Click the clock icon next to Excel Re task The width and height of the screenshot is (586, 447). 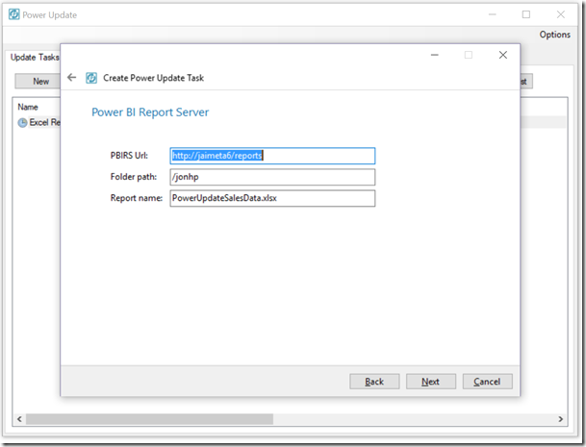22,122
